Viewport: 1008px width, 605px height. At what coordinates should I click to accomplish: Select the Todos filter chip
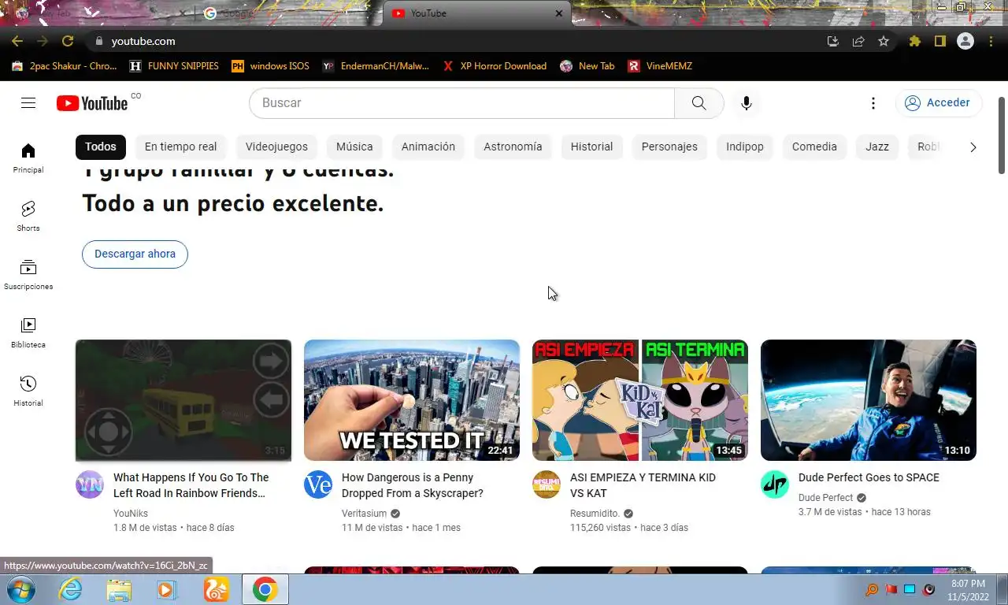101,147
